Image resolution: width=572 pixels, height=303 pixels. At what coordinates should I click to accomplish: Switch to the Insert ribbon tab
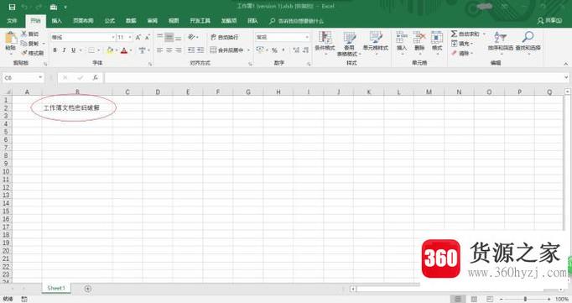pos(56,21)
